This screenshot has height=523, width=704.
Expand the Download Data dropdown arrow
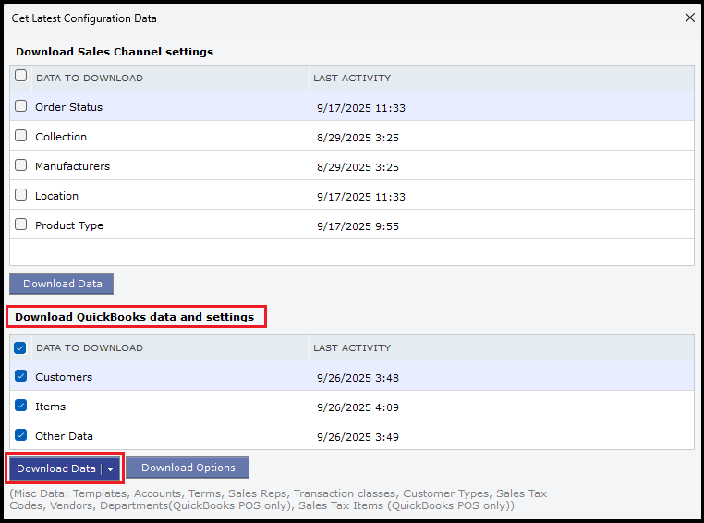(x=111, y=468)
